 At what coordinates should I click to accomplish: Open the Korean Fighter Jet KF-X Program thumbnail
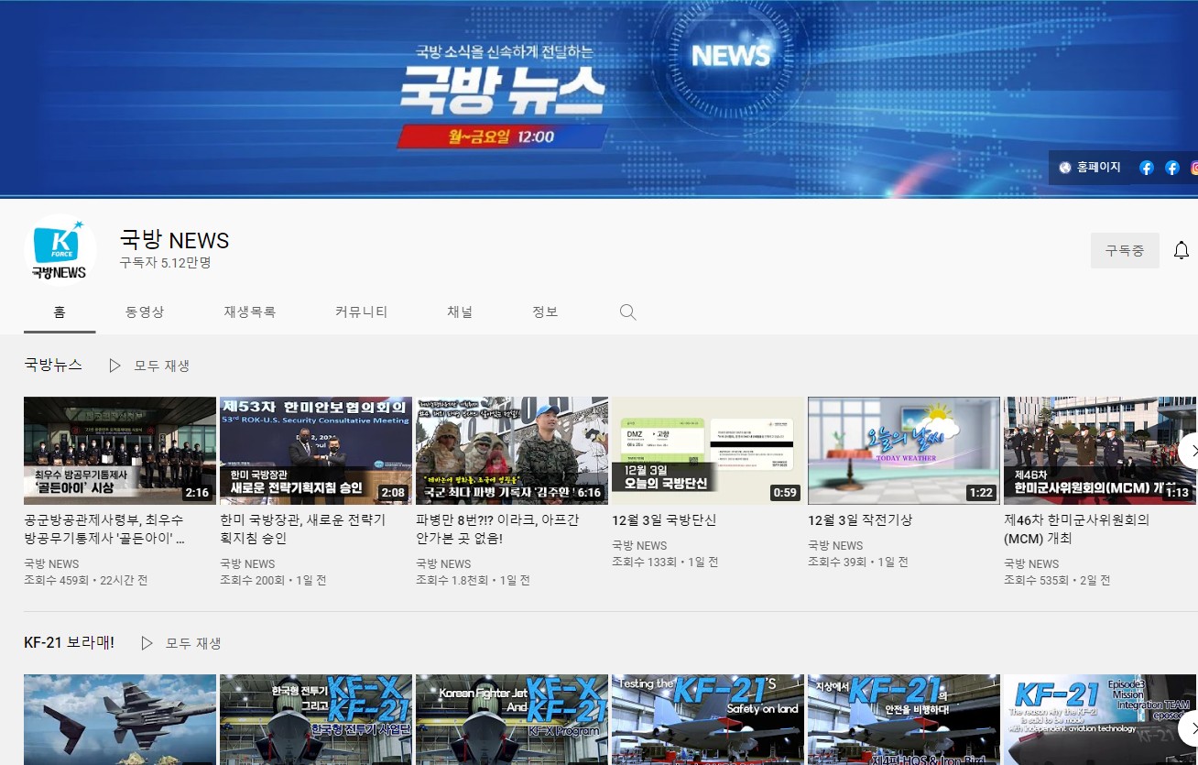click(512, 720)
